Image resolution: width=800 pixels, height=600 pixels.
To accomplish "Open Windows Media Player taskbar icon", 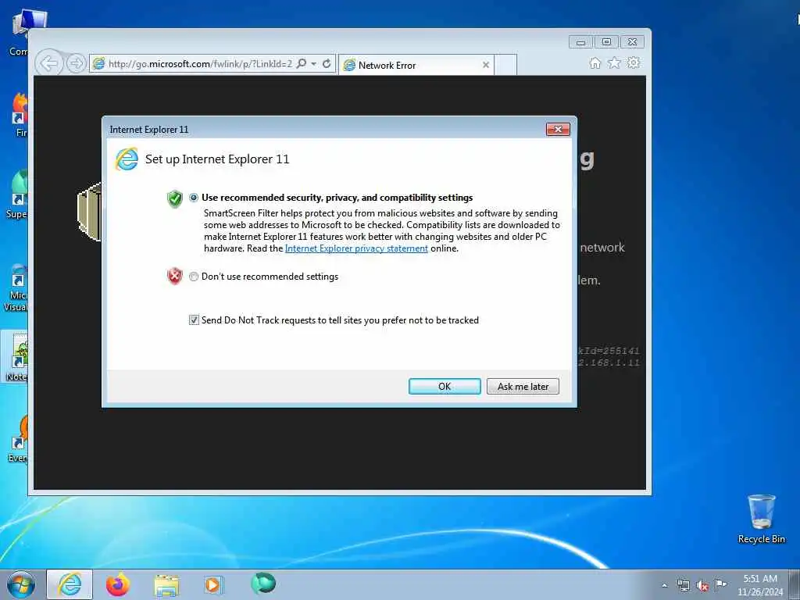I will [212, 584].
